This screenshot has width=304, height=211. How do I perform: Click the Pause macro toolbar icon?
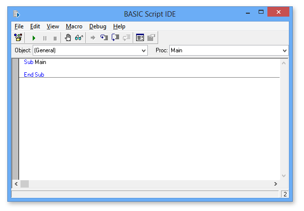pos(44,38)
